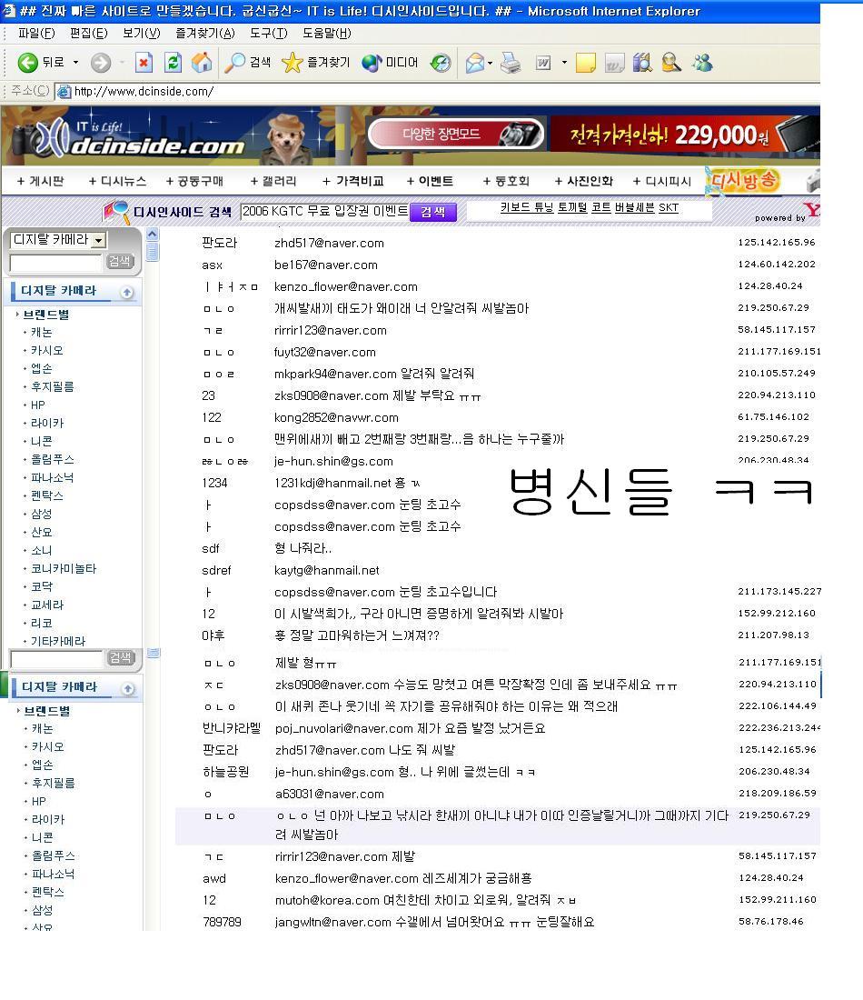This screenshot has width=863, height=1000.
Task: Open the 갤러리 nav tab
Action: point(273,181)
